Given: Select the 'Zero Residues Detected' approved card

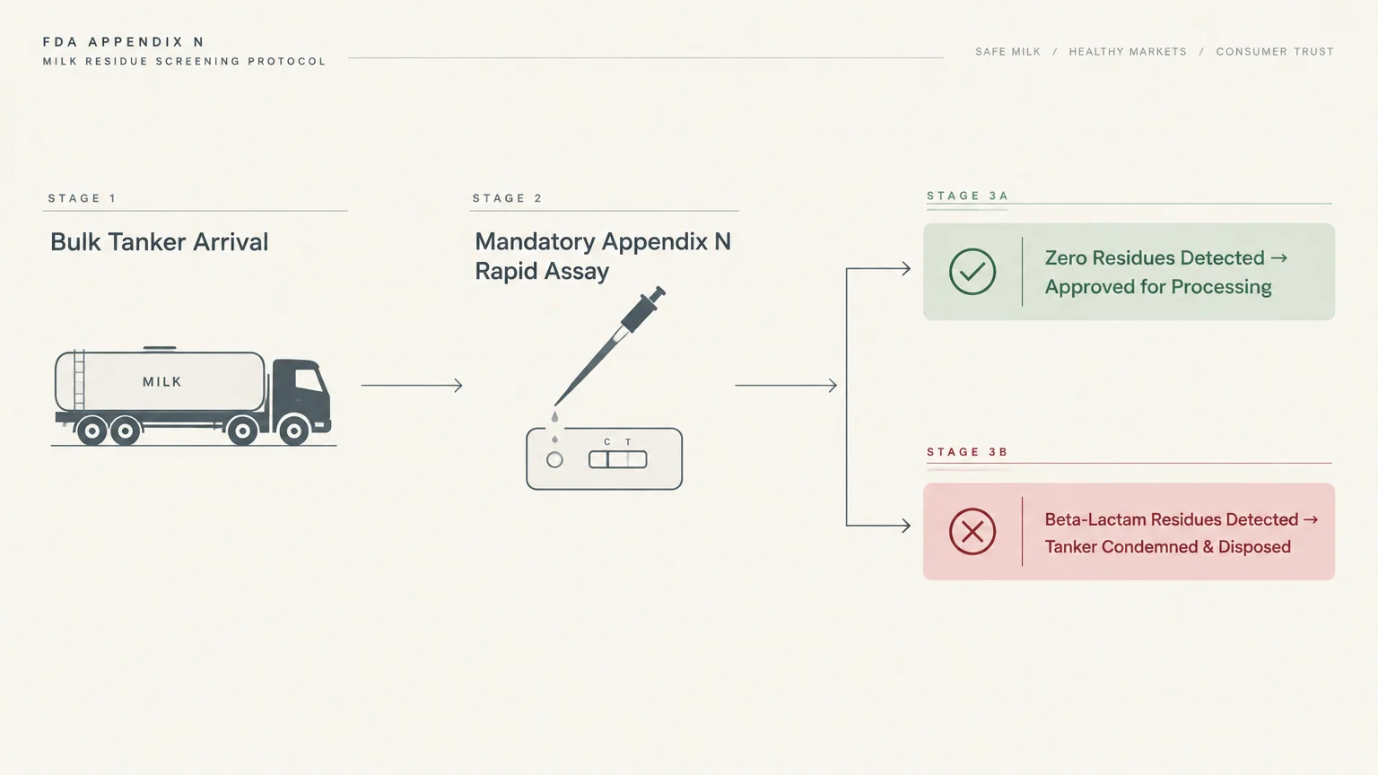Looking at the screenshot, I should pos(1129,272).
